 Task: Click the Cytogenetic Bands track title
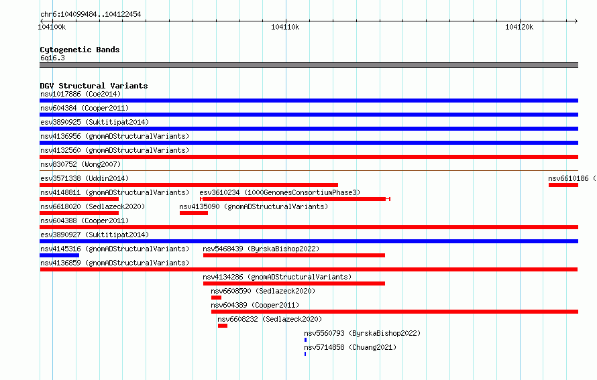[80, 50]
